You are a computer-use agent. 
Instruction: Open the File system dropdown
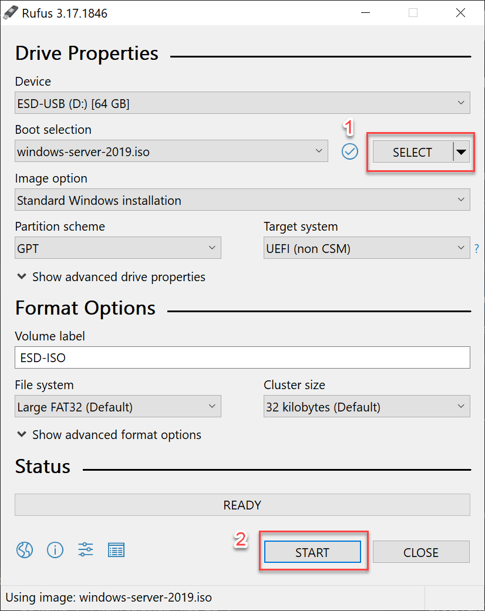pos(117,407)
